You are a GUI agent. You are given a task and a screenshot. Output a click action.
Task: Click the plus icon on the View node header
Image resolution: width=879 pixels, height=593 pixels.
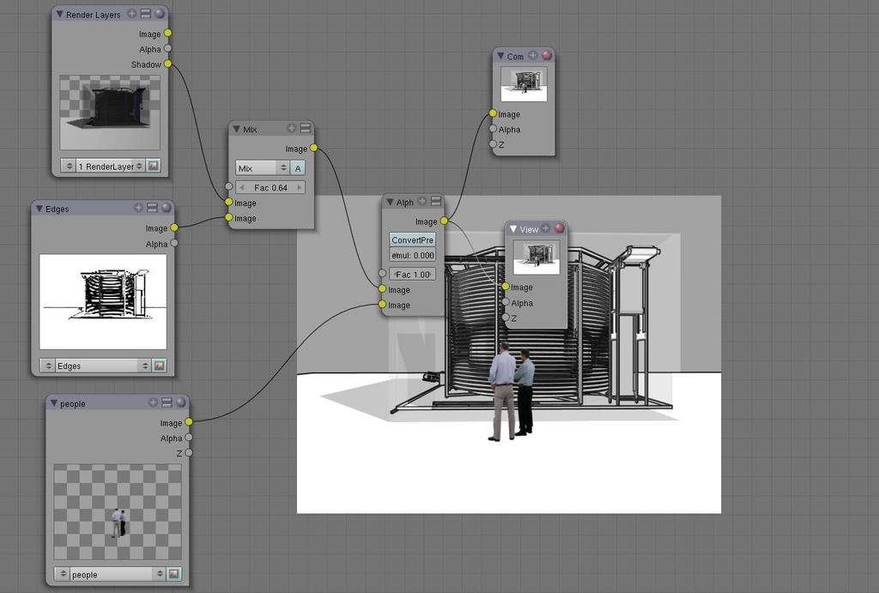(545, 228)
